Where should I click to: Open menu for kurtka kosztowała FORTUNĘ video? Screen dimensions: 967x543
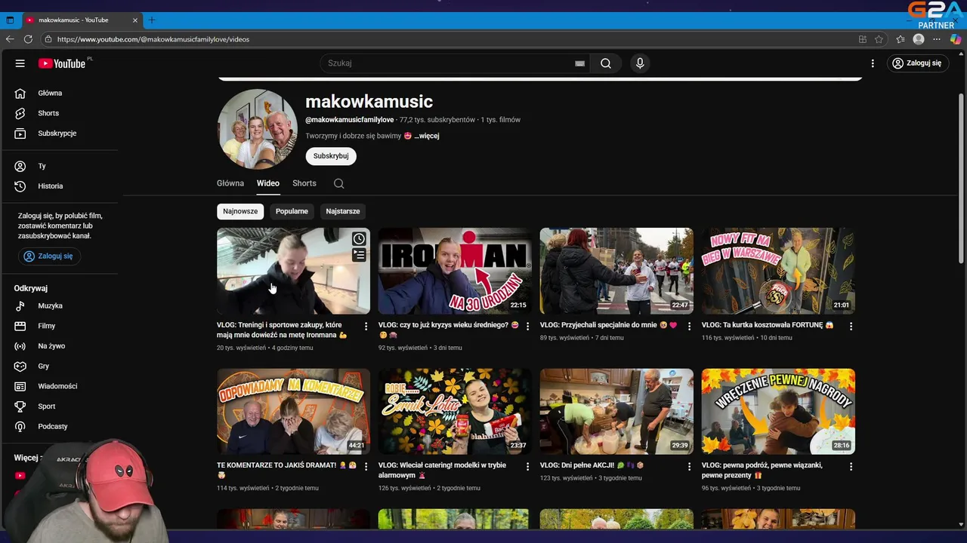(851, 327)
